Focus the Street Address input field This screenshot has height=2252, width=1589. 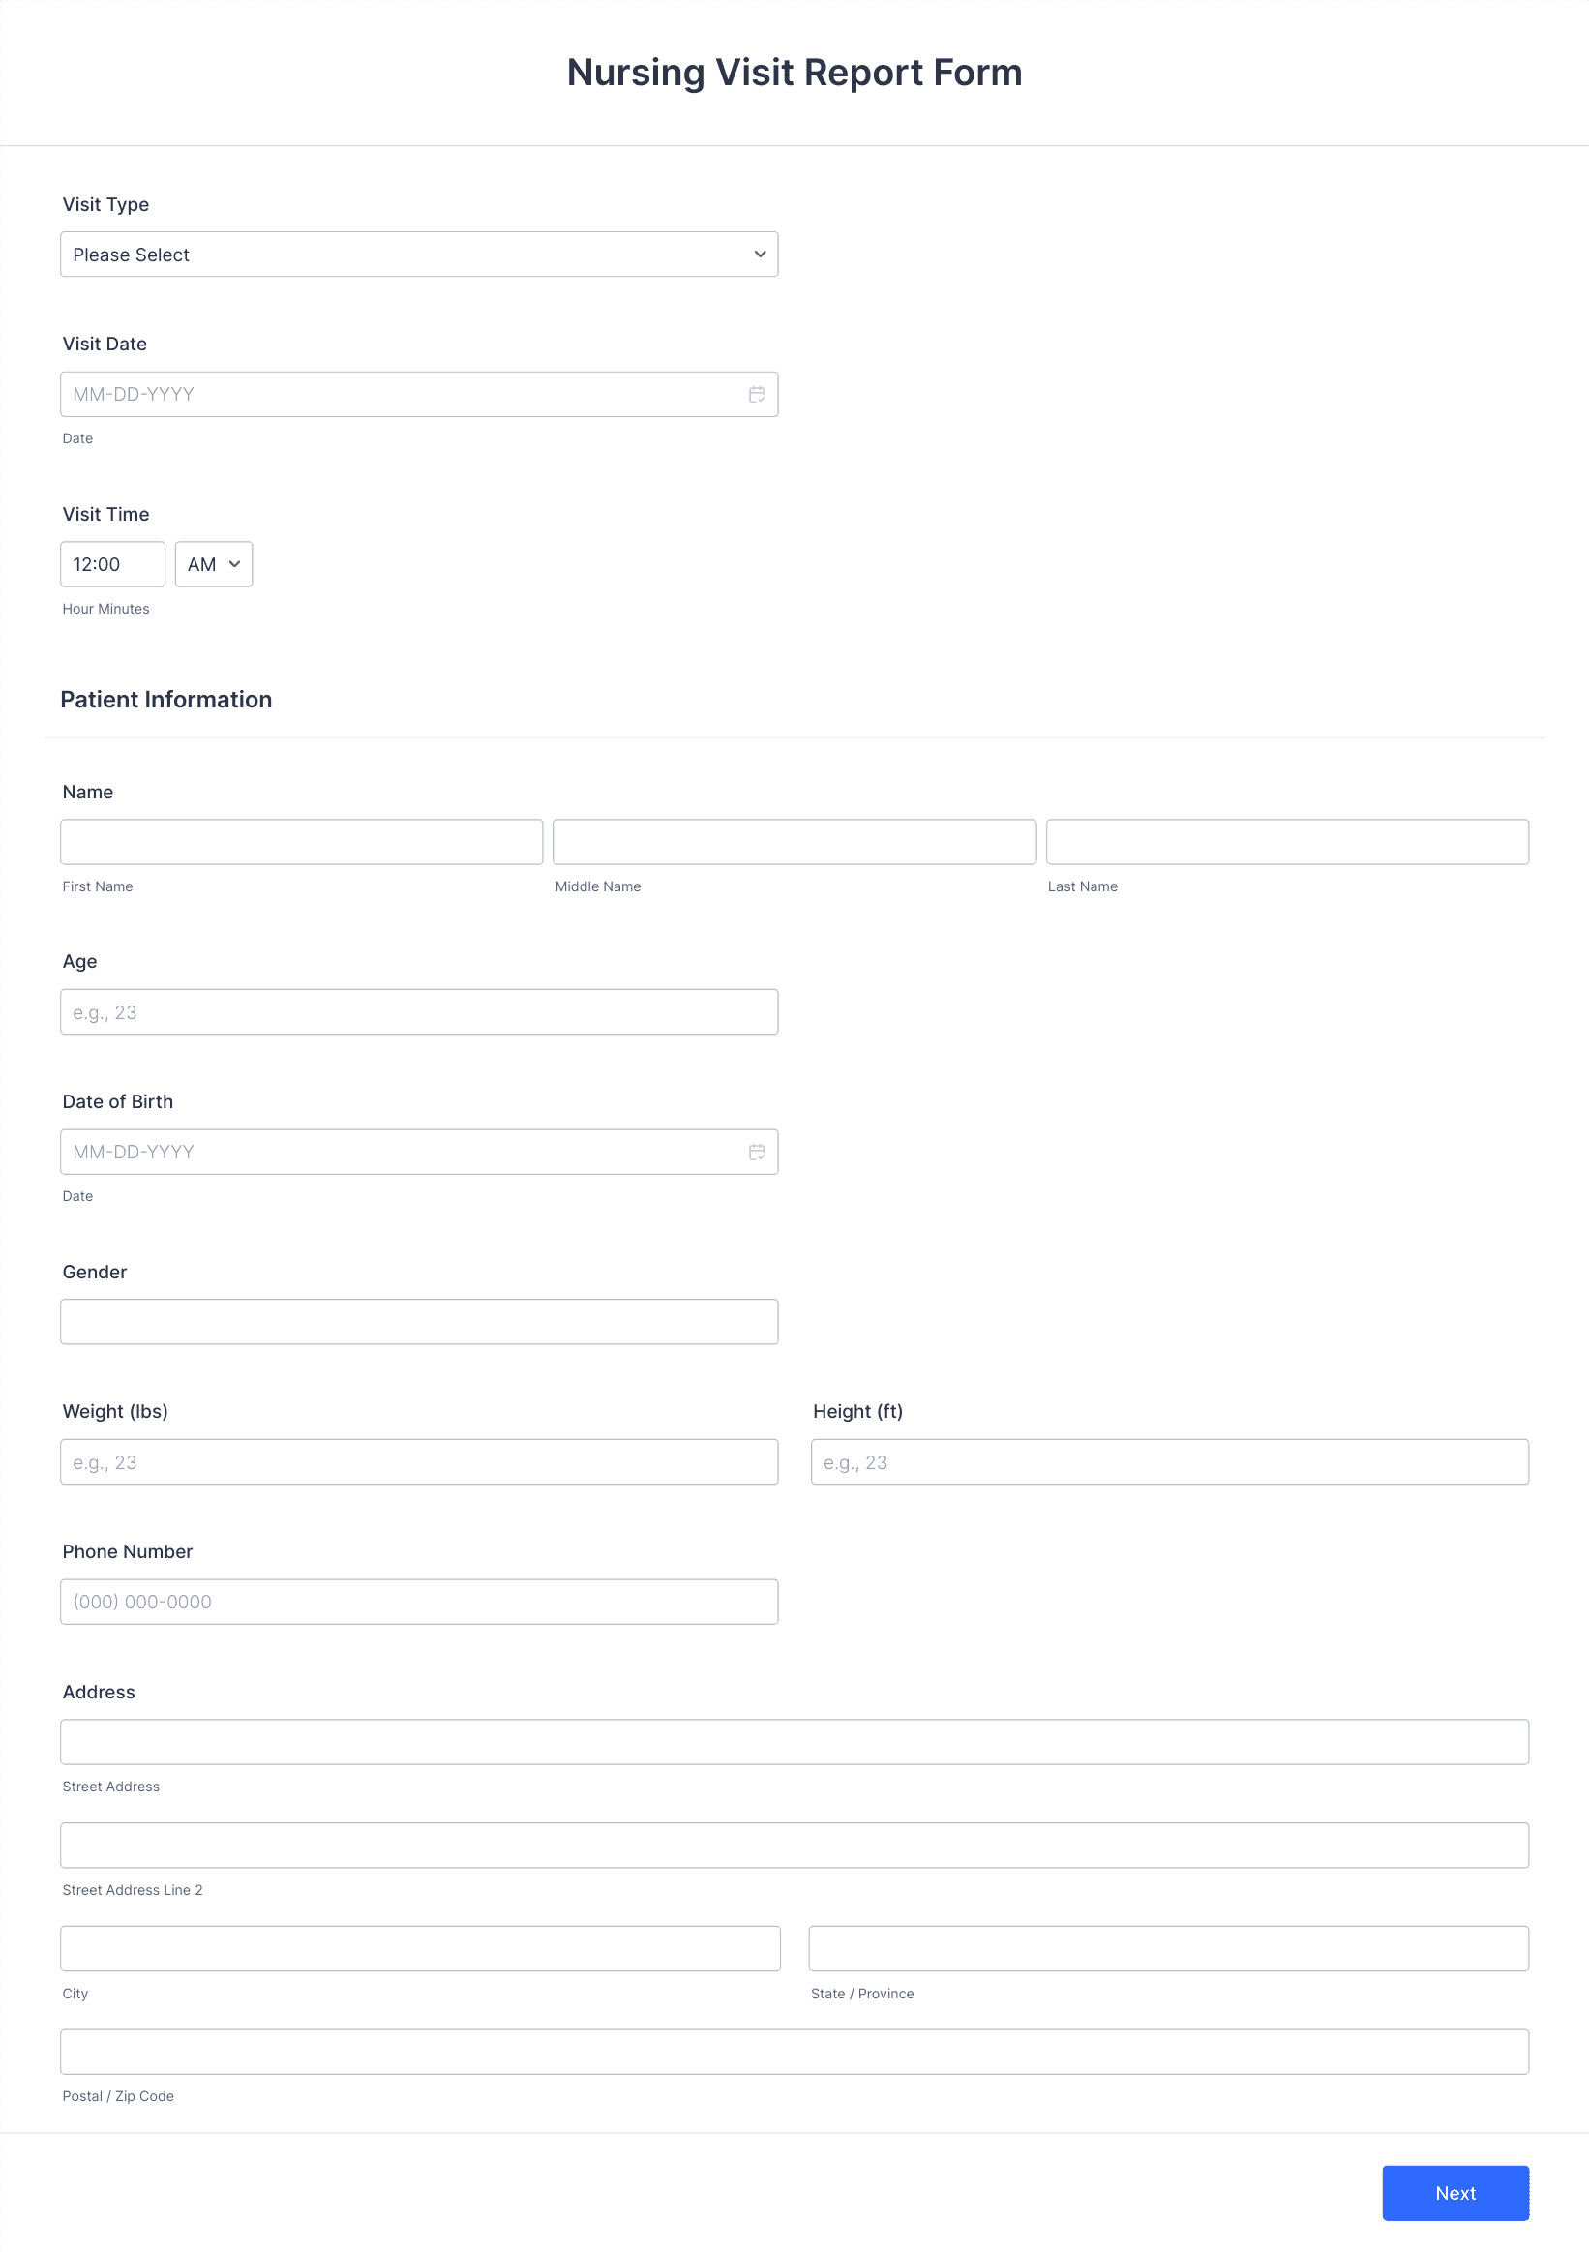coord(794,1741)
